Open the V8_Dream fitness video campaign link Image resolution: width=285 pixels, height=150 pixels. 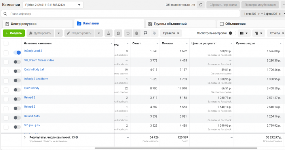pyautogui.click(x=39, y=60)
